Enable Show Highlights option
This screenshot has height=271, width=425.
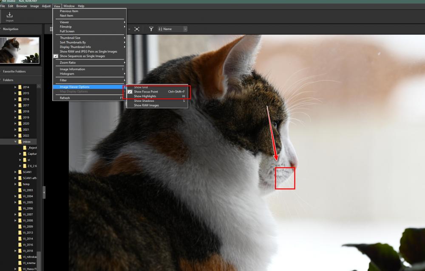click(x=157, y=96)
